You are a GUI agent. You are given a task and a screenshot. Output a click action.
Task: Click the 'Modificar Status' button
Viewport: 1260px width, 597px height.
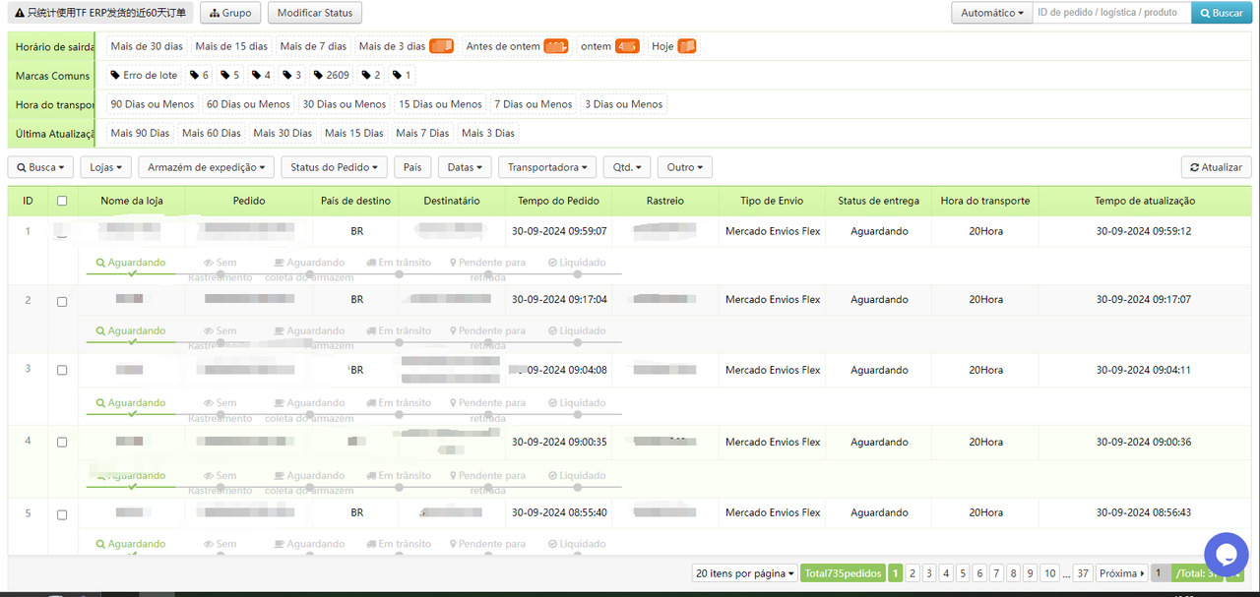315,13
